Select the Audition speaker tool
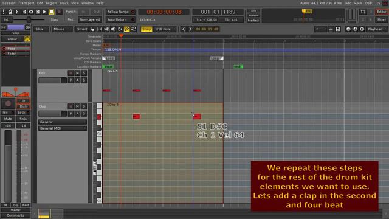 point(113,29)
